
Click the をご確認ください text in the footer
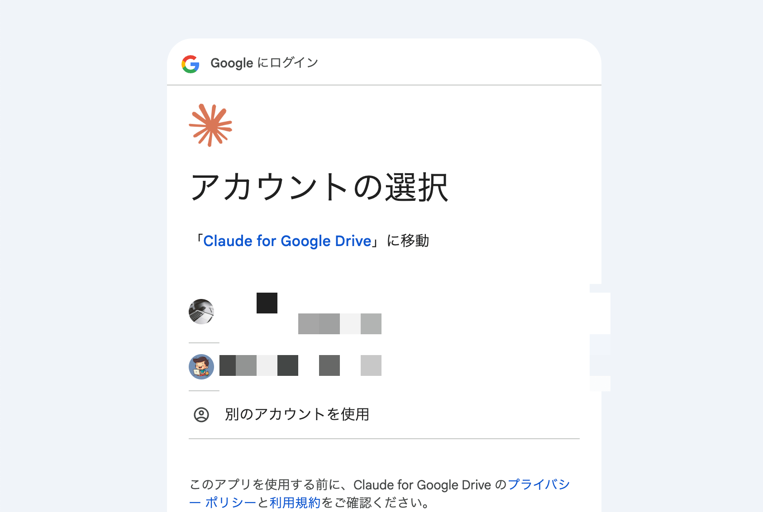376,503
